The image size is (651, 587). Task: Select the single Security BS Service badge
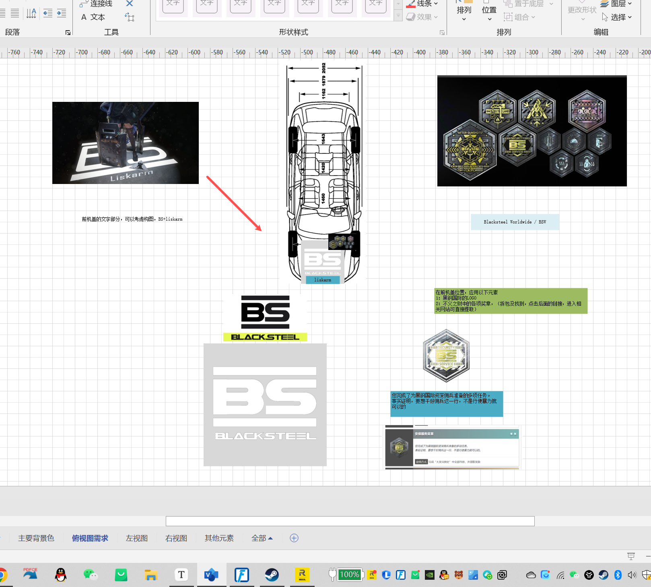tap(446, 356)
